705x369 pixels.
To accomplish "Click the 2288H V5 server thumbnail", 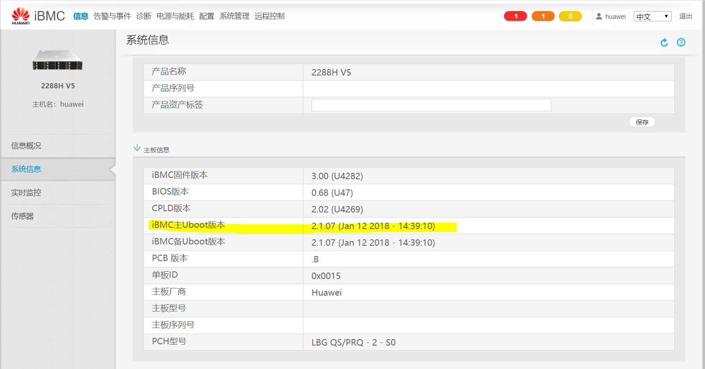I will pos(58,60).
